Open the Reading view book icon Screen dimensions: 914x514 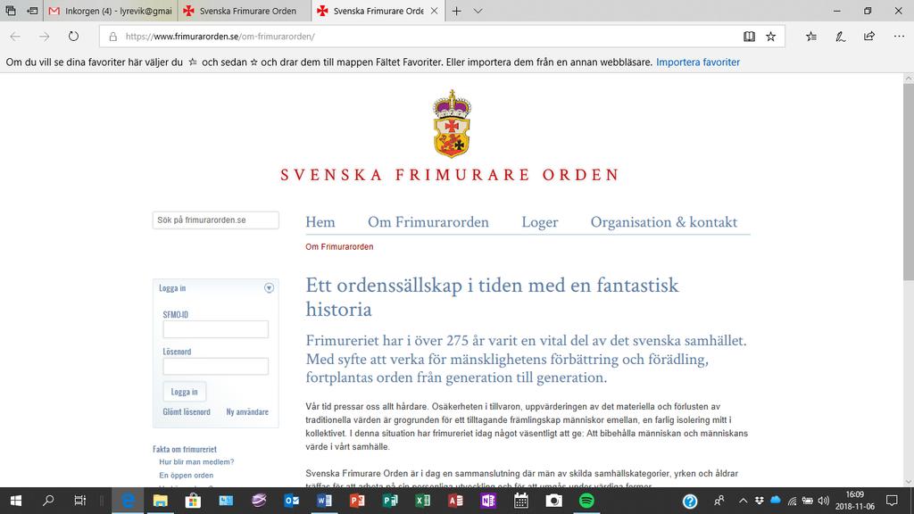point(749,36)
